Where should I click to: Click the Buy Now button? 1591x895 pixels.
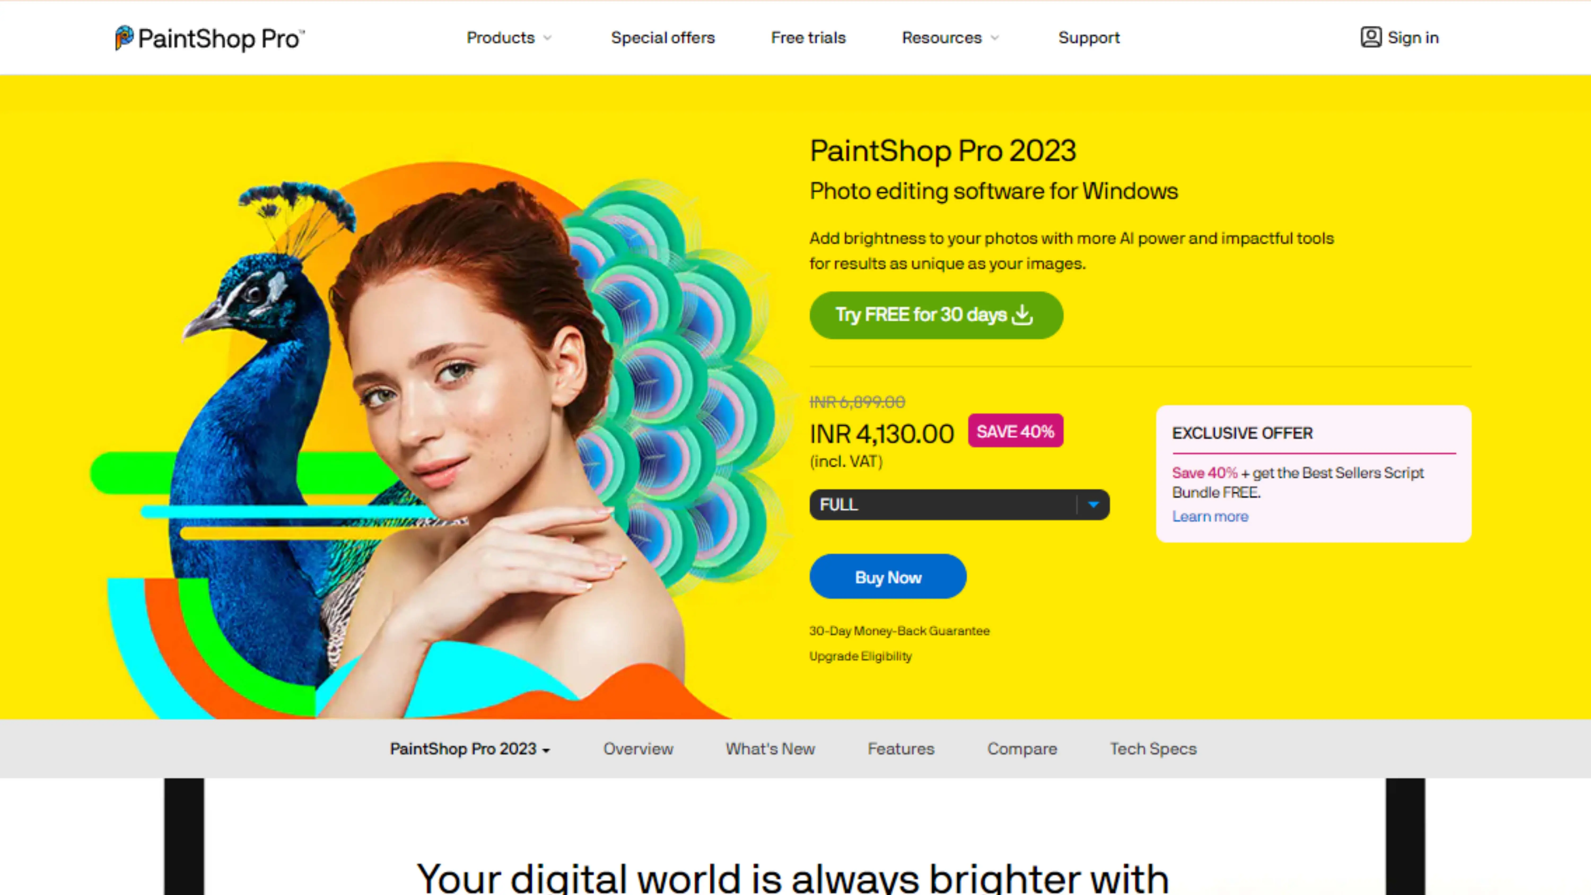tap(888, 577)
